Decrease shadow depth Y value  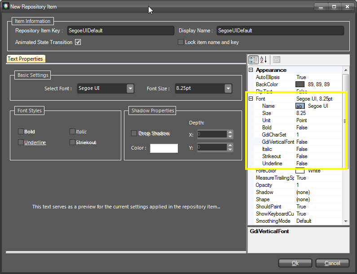pos(230,150)
